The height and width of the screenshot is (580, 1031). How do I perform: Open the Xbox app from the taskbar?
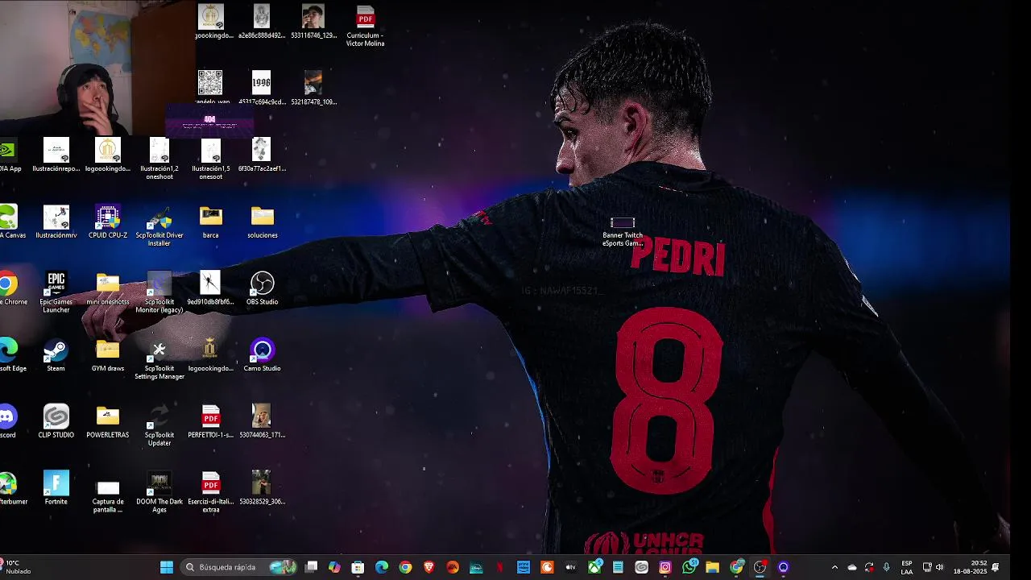pos(594,567)
